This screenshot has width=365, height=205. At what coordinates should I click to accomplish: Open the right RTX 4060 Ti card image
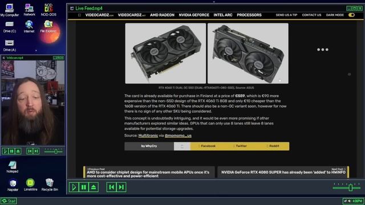(248, 53)
